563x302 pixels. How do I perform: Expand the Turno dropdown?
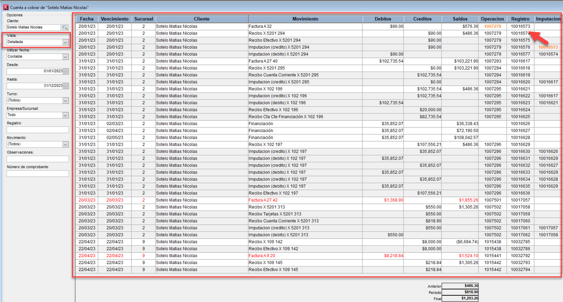click(x=65, y=100)
